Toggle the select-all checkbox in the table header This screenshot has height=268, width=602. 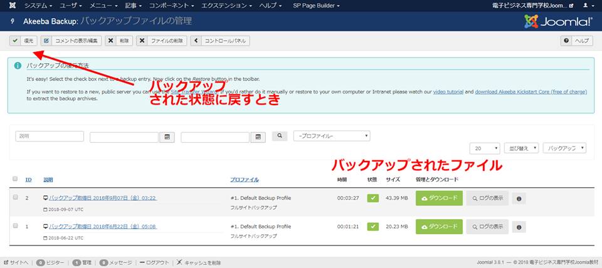coord(15,178)
